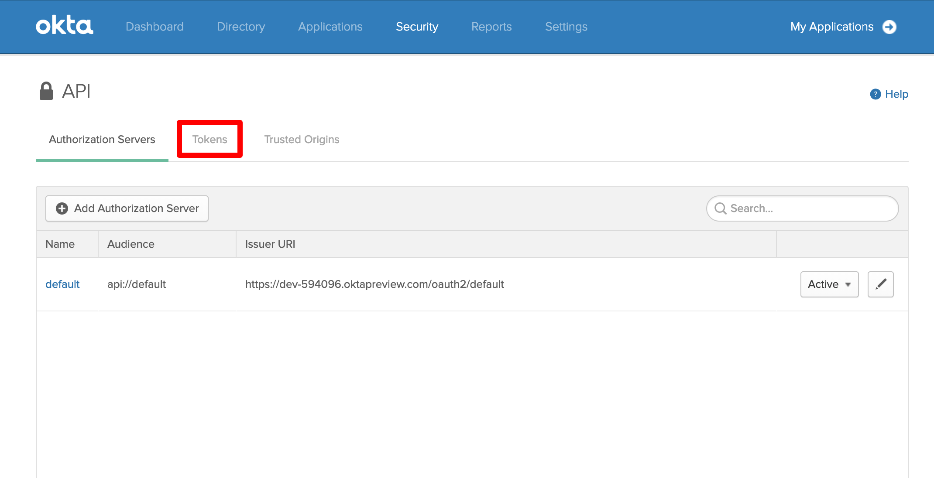This screenshot has width=934, height=478.
Task: Click the API lock icon
Action: (x=46, y=91)
